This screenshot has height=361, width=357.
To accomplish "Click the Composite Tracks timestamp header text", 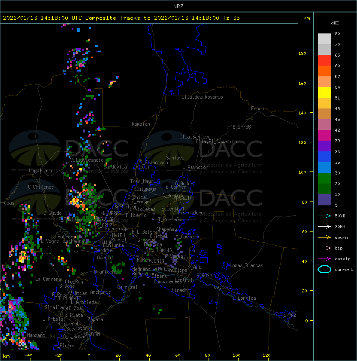I will pos(121,18).
